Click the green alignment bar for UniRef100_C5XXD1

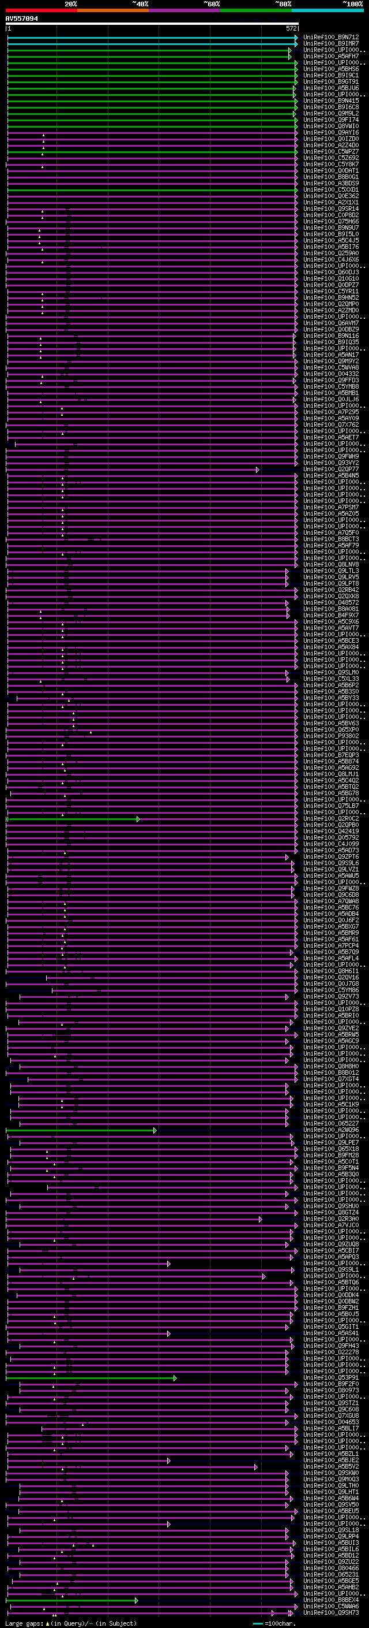coord(152,190)
